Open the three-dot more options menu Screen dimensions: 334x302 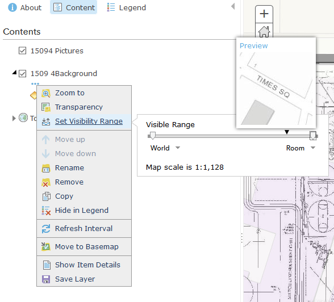pos(35,83)
